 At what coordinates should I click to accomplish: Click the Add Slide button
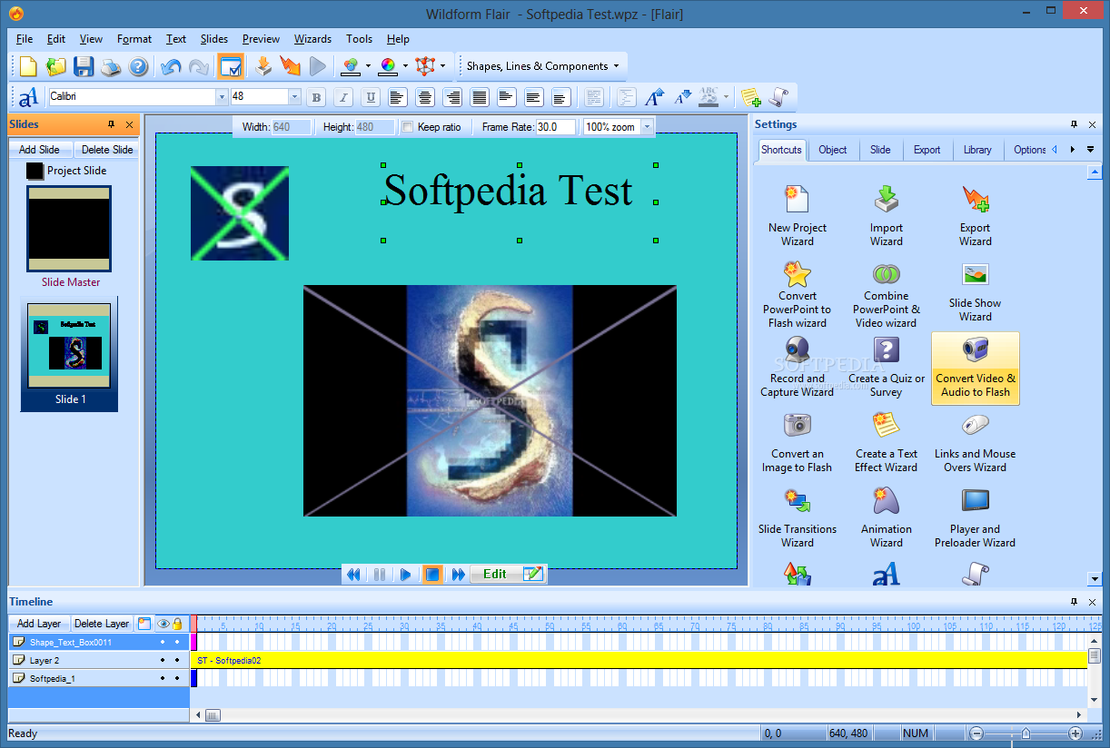point(40,150)
